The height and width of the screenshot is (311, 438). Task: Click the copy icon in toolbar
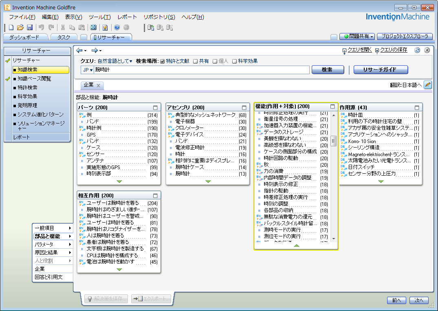click(72, 27)
